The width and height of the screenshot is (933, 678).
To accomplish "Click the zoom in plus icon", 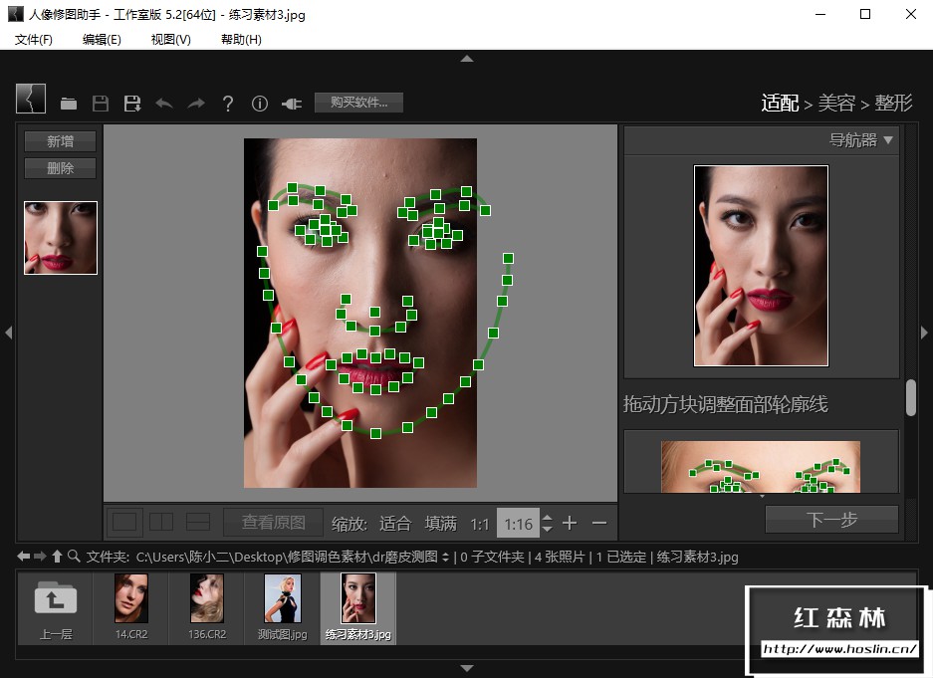I will tap(570, 523).
